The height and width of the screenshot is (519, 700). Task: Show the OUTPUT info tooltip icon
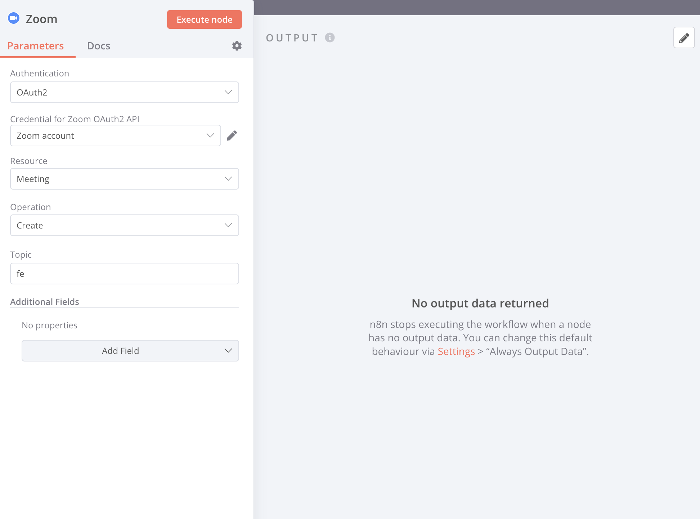click(329, 37)
